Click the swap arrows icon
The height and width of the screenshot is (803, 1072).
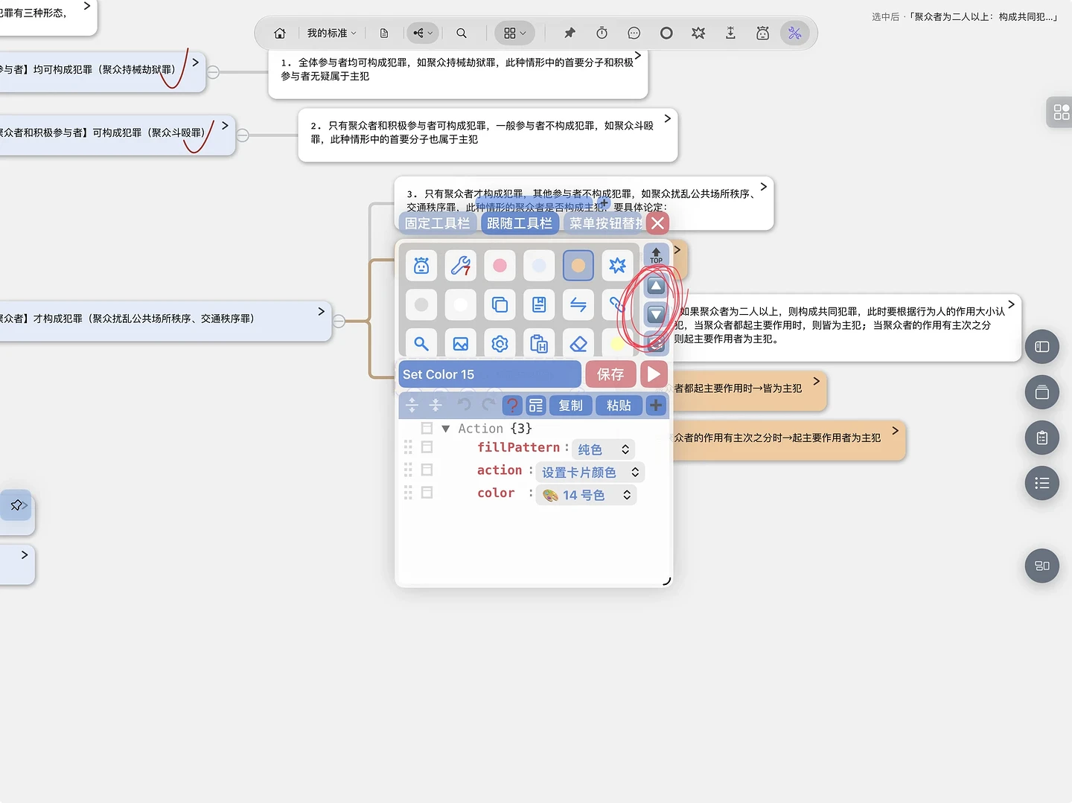[578, 304]
